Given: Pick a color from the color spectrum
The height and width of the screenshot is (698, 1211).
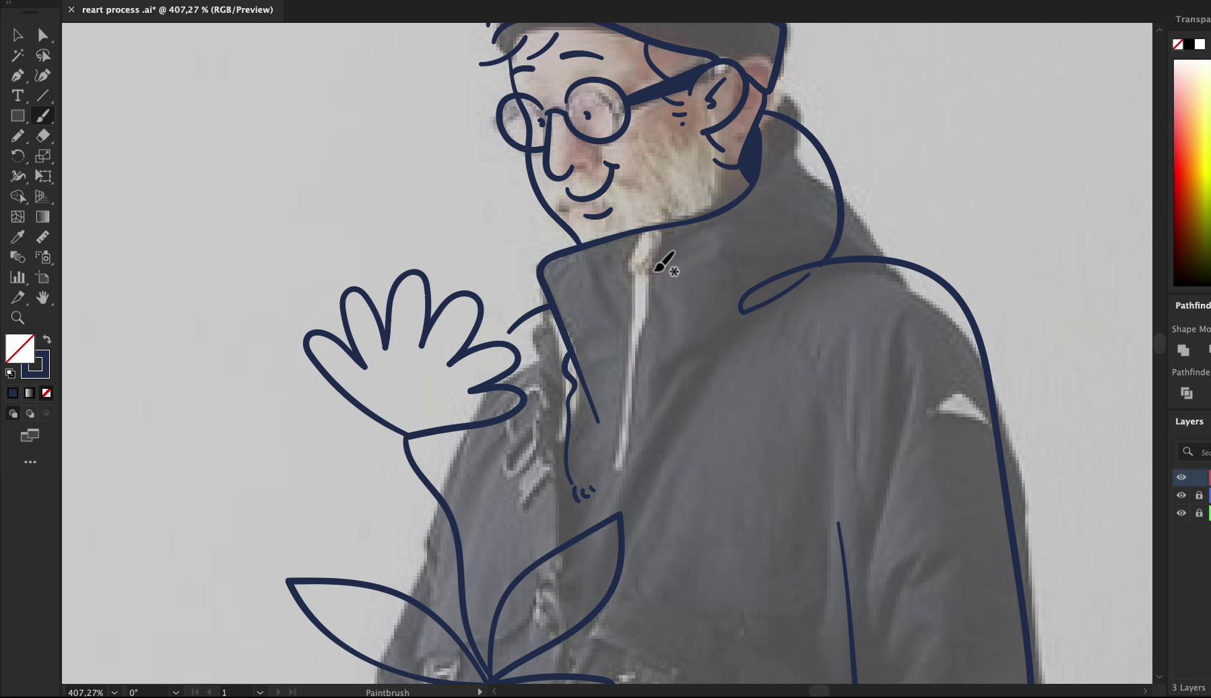Looking at the screenshot, I should point(1192,172).
